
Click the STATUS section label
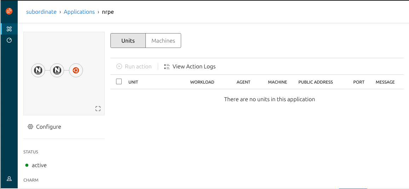pyautogui.click(x=31, y=152)
